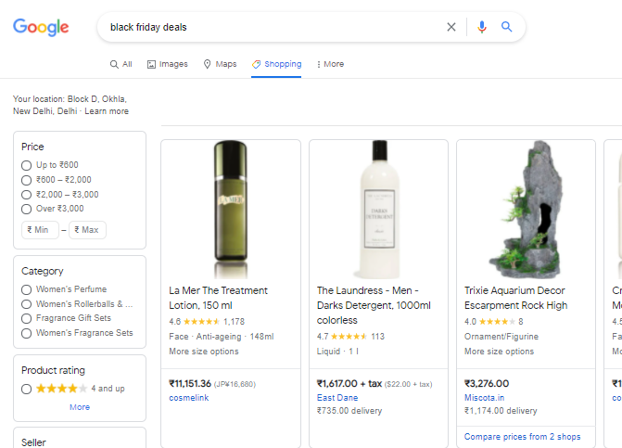Click More size options under La Mer lotion
Screen dimensions: 622x448
pos(204,352)
